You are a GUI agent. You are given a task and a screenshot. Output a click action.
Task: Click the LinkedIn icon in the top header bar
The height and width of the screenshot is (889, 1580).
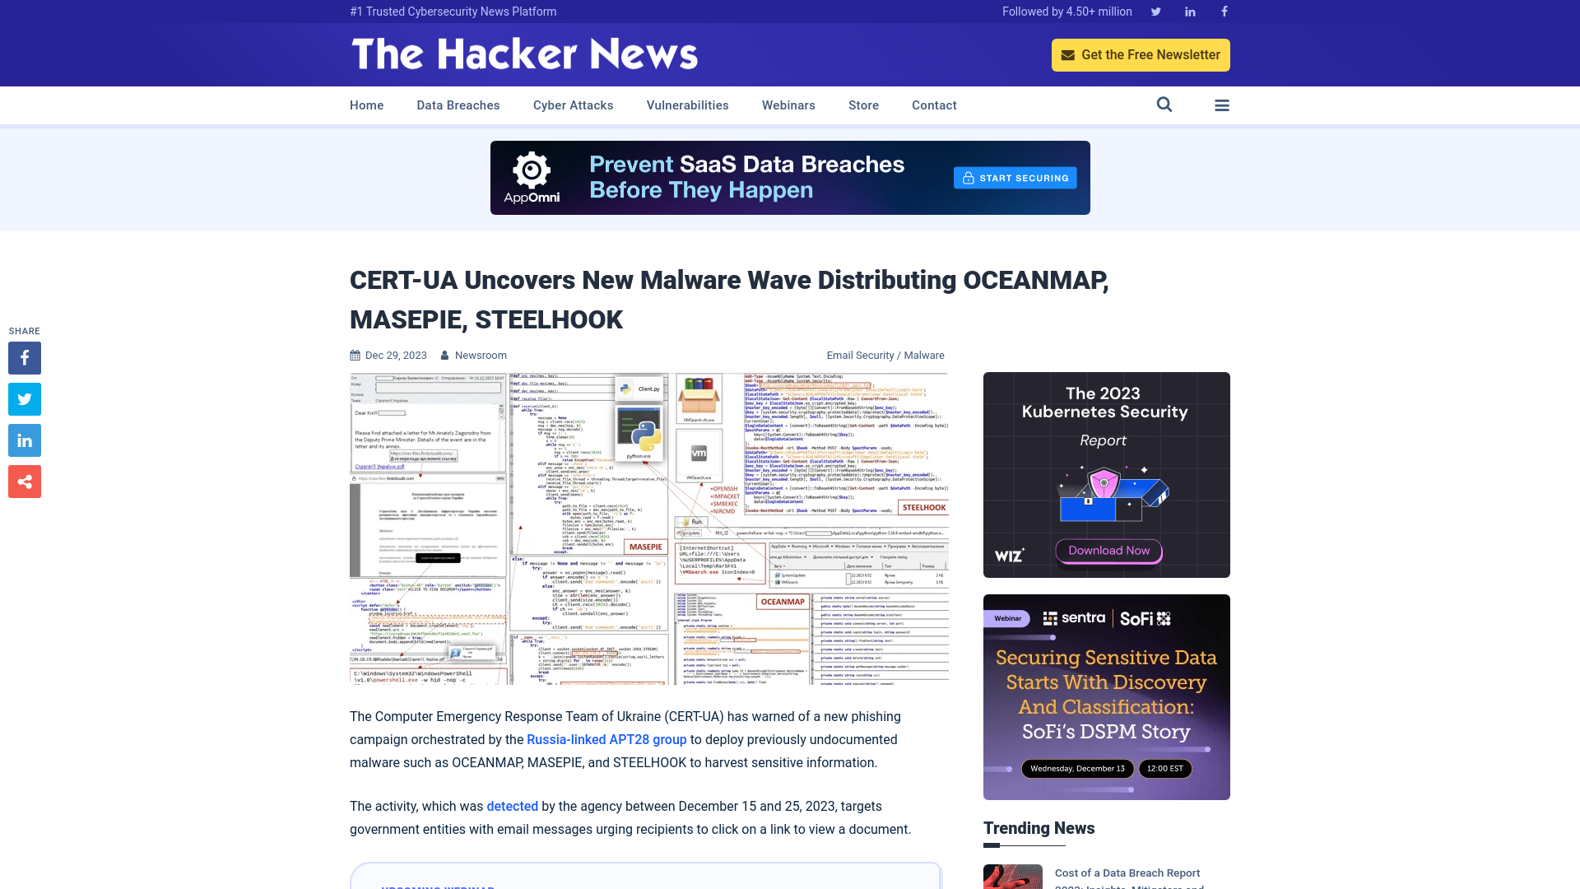tap(1191, 11)
